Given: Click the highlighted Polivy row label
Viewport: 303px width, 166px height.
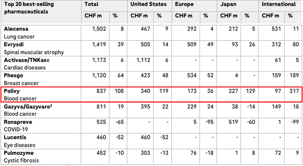Looking at the screenshot, I should pos(12,92).
